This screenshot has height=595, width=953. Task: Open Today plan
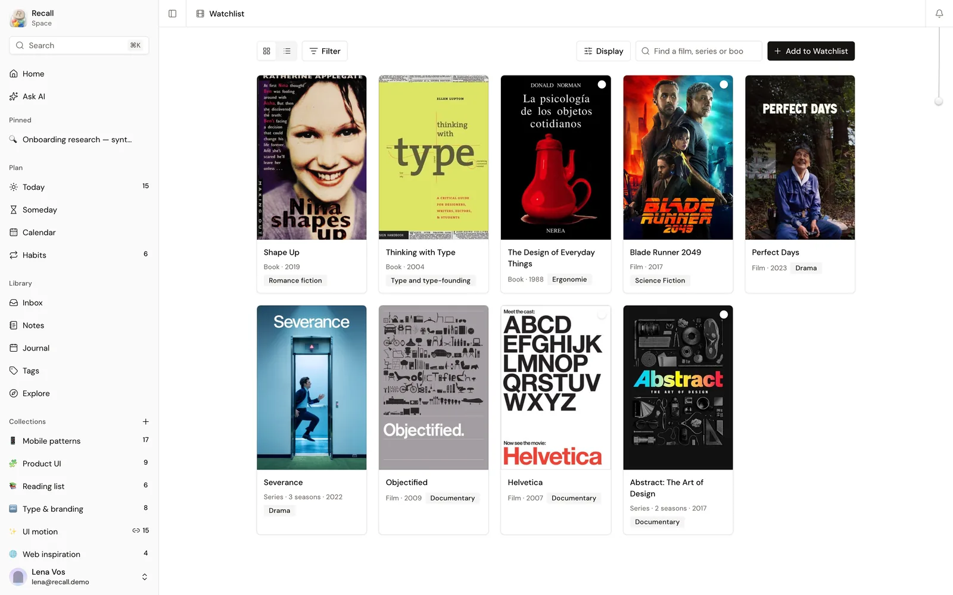79,187
